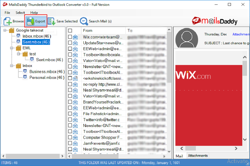Click the Wix.com row envelope icon
This screenshot has width=250, height=166.
tap(75, 37)
